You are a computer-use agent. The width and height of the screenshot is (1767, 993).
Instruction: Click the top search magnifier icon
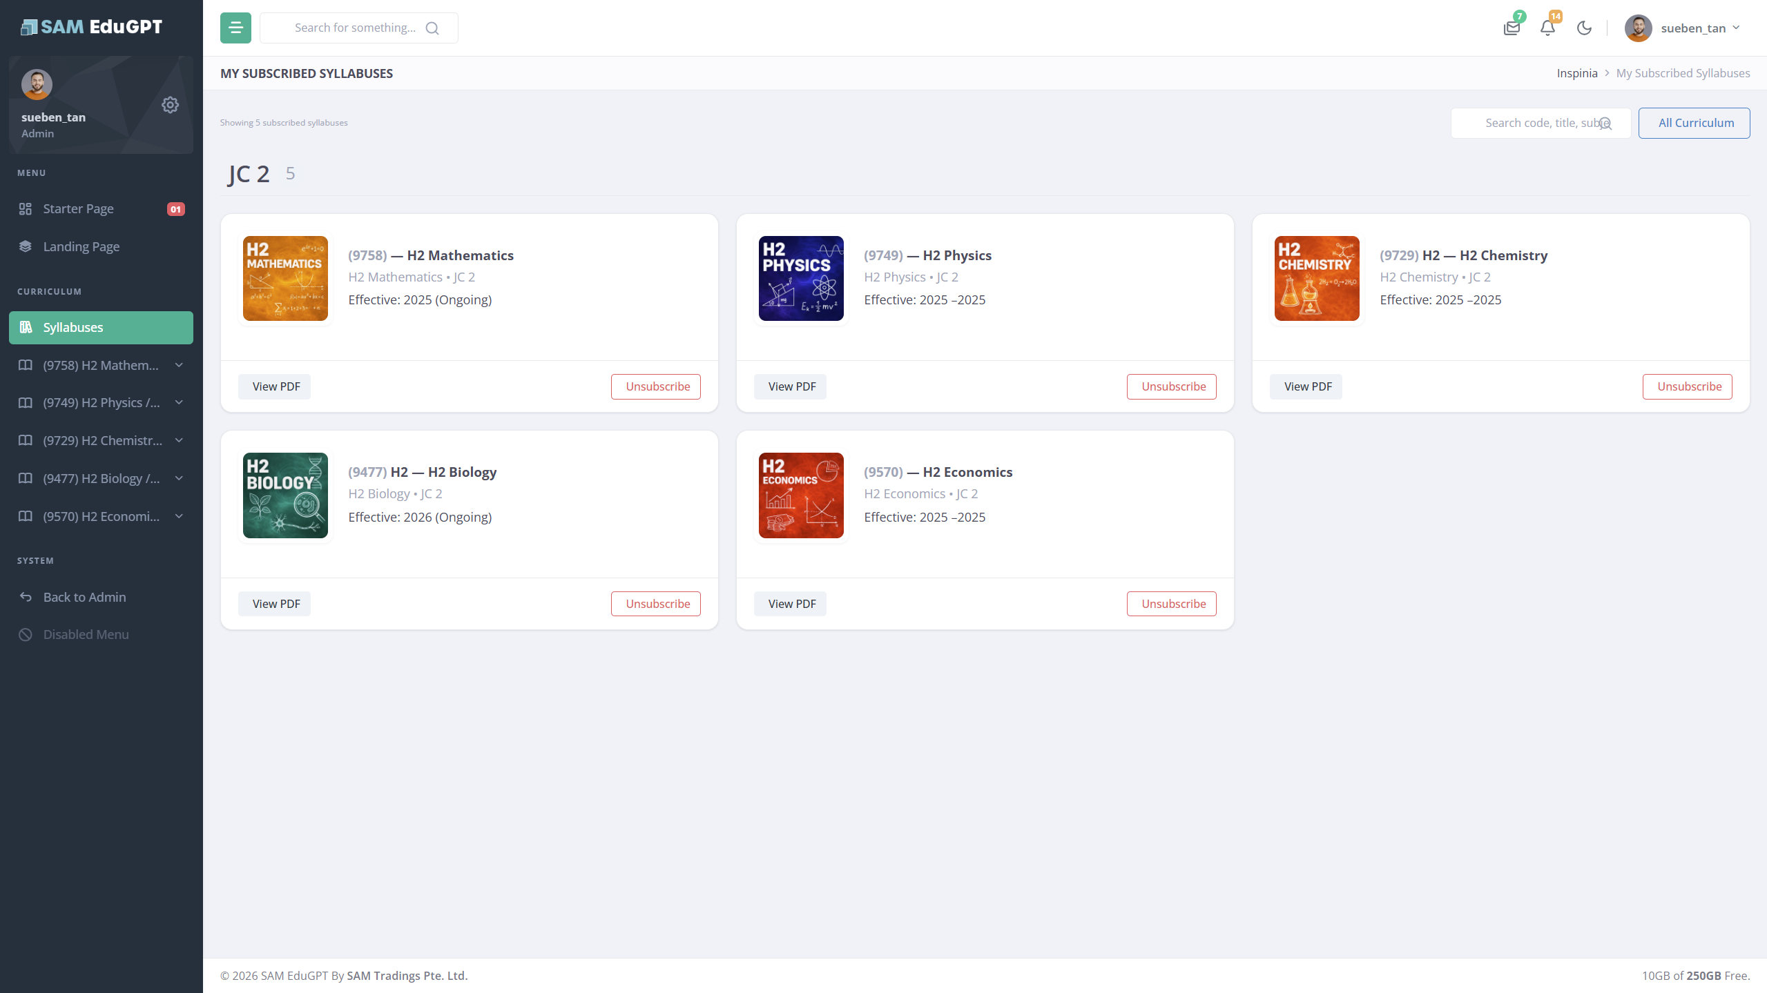[432, 28]
